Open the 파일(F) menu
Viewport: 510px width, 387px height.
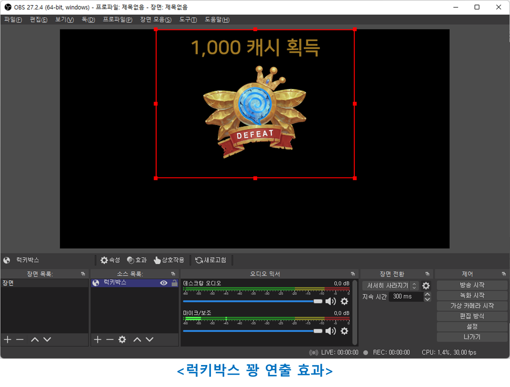pyautogui.click(x=13, y=19)
